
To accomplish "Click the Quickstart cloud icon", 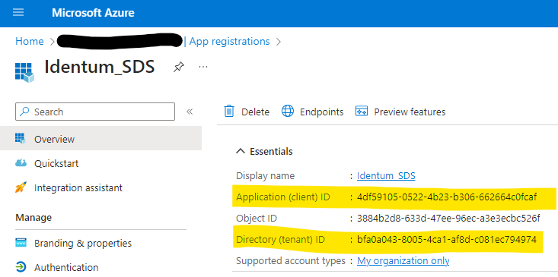I will tap(21, 163).
